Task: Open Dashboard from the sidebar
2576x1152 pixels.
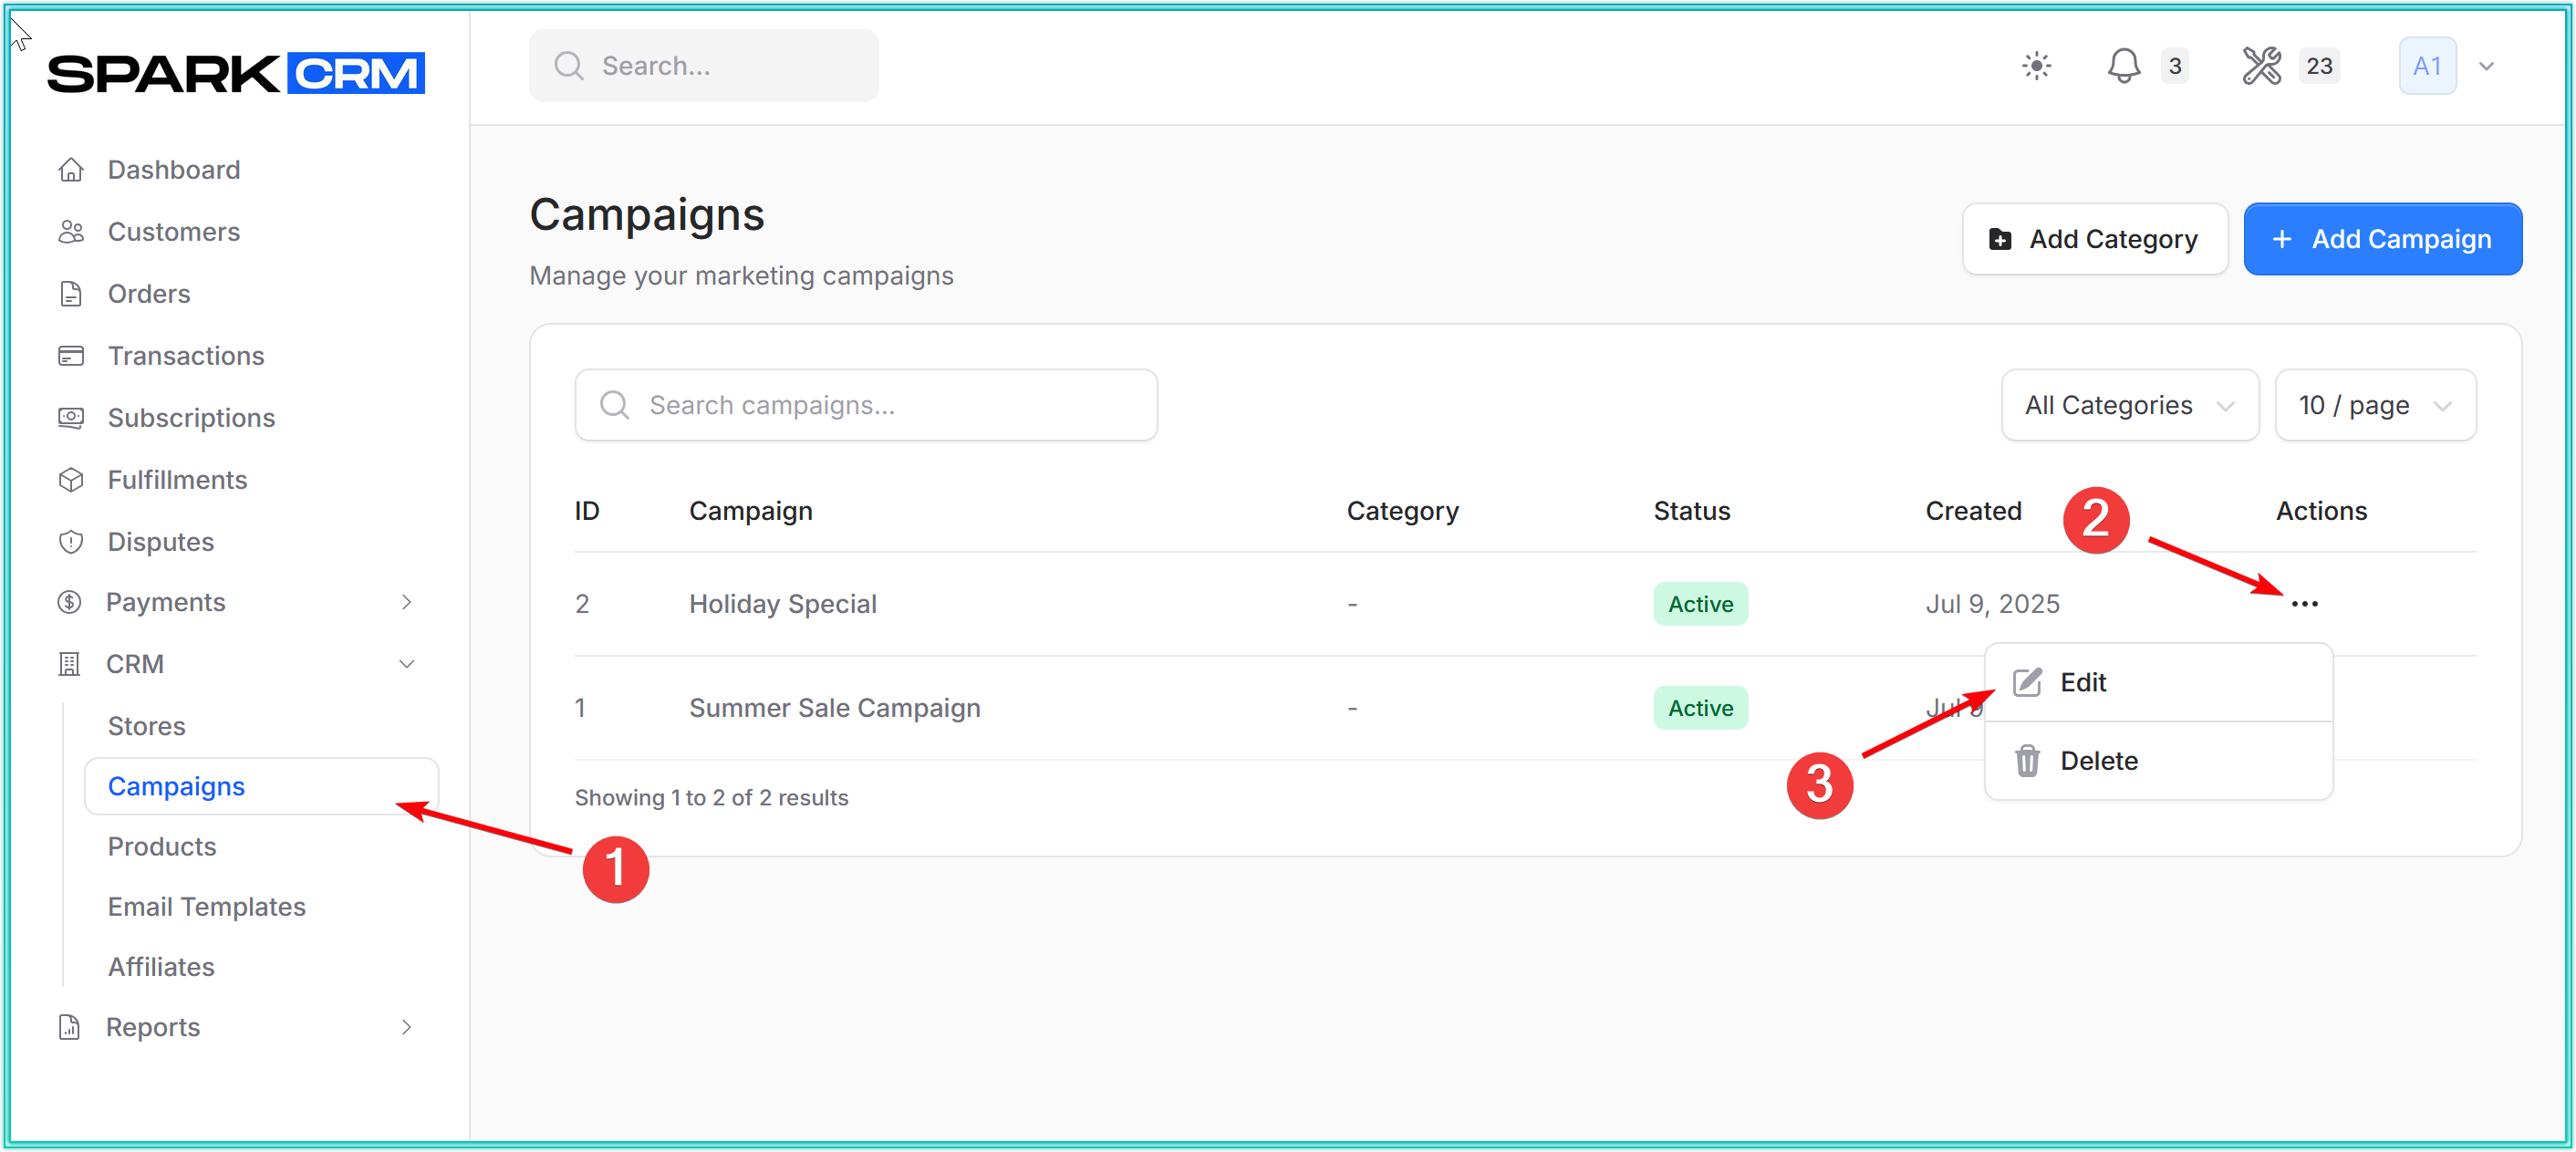Action: click(x=173, y=170)
